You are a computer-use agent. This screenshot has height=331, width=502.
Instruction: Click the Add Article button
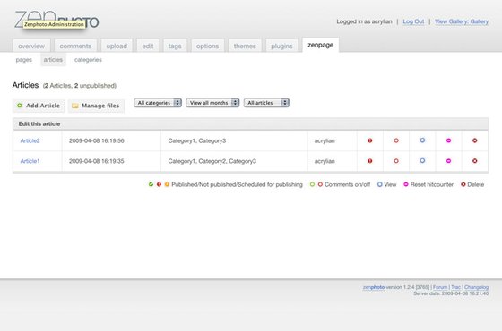tap(39, 106)
